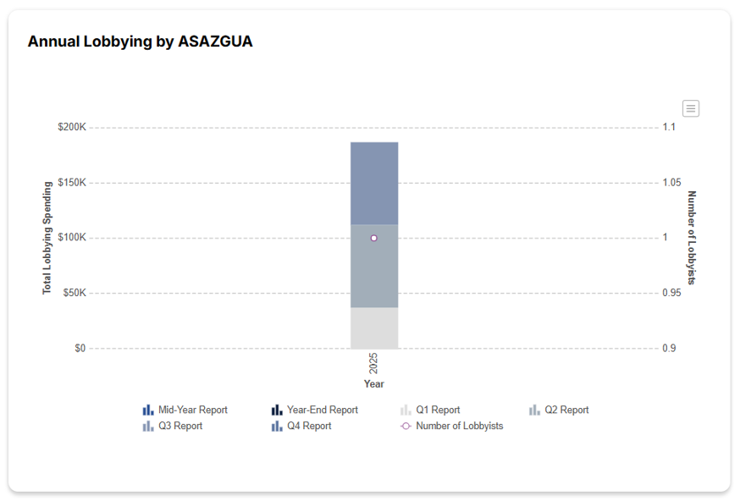Image resolution: width=740 pixels, height=501 pixels.
Task: Click the Q1 Report legend bar icon
Action: click(406, 410)
